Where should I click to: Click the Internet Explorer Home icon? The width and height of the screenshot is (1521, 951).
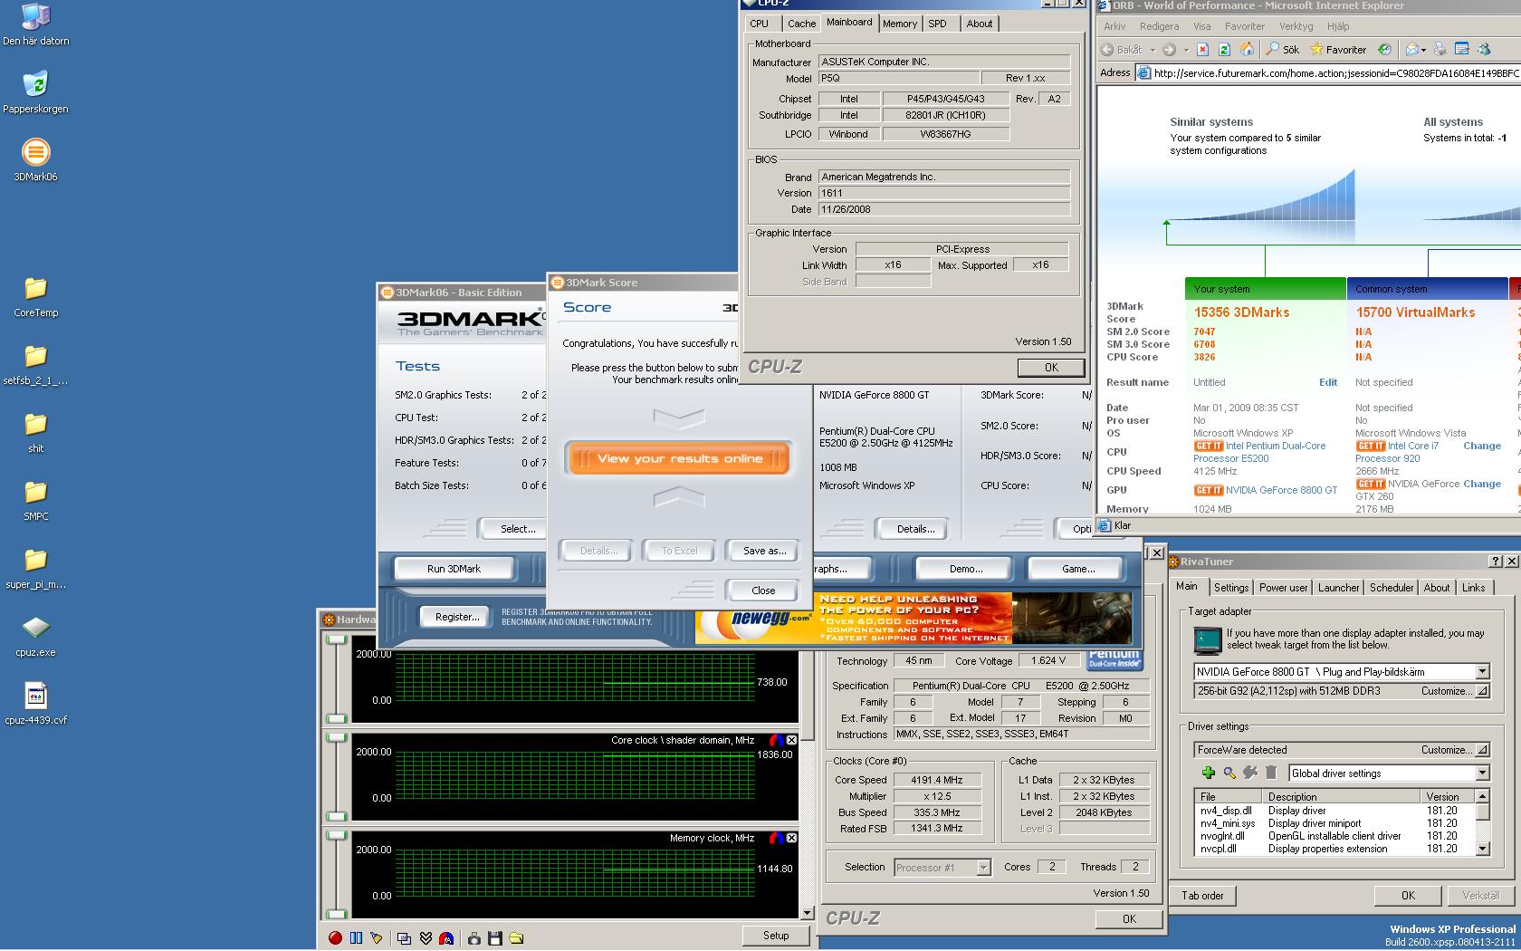tap(1247, 50)
